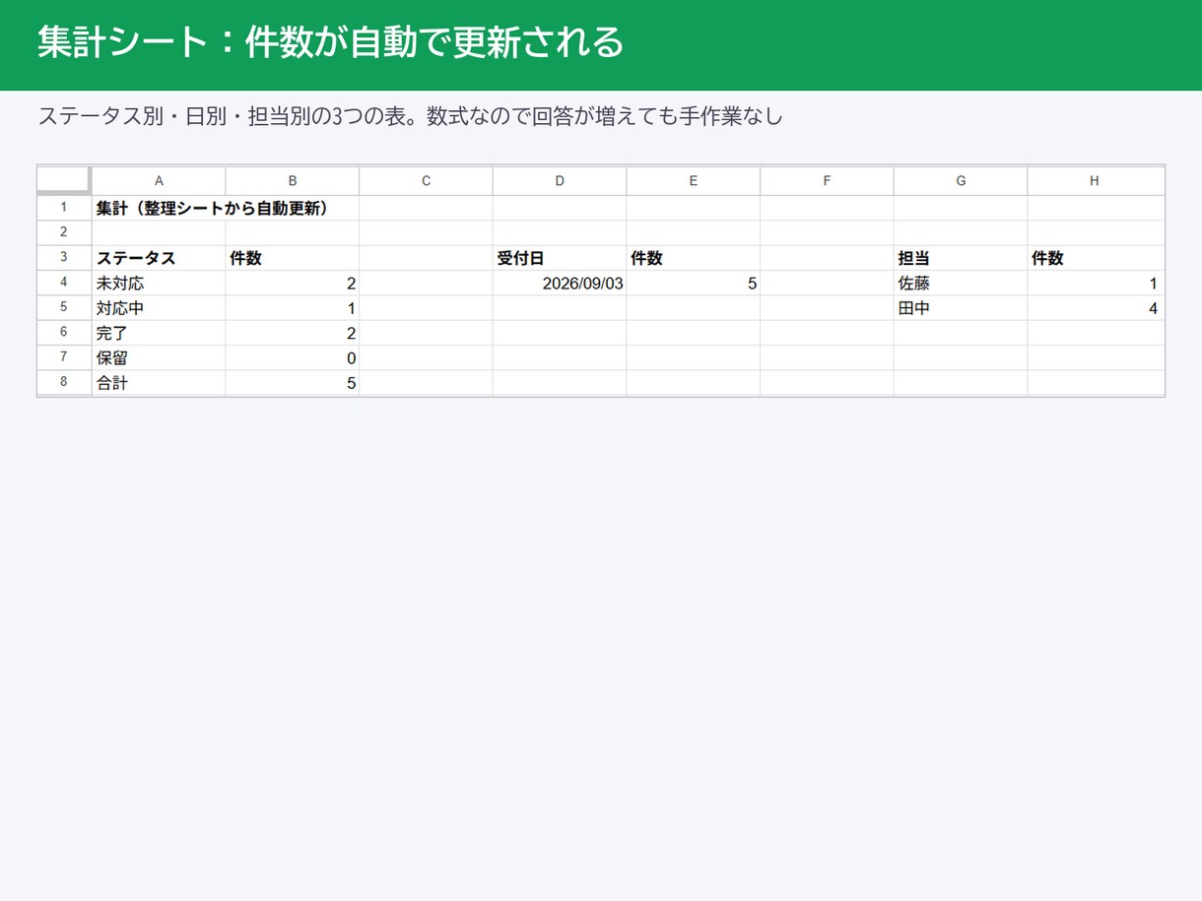Select row 2 header
Viewport: 1202px width, 901px height.
[64, 233]
